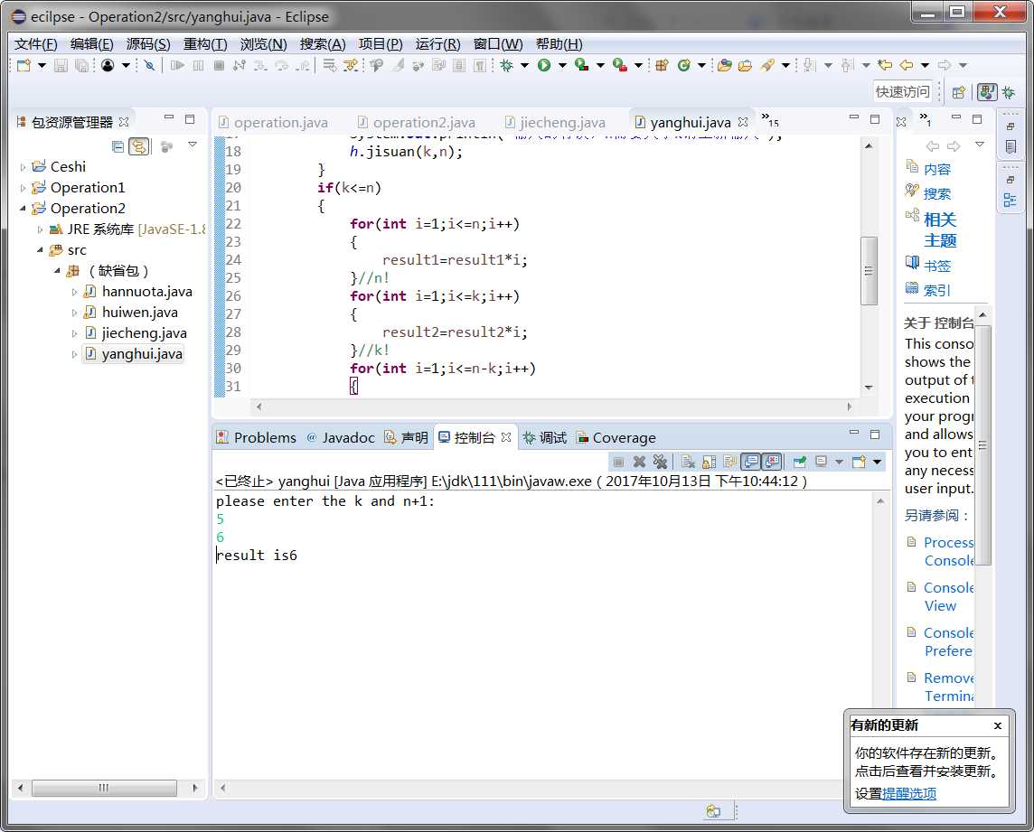The image size is (1034, 832).
Task: Open the 运行(R) menu
Action: (437, 44)
